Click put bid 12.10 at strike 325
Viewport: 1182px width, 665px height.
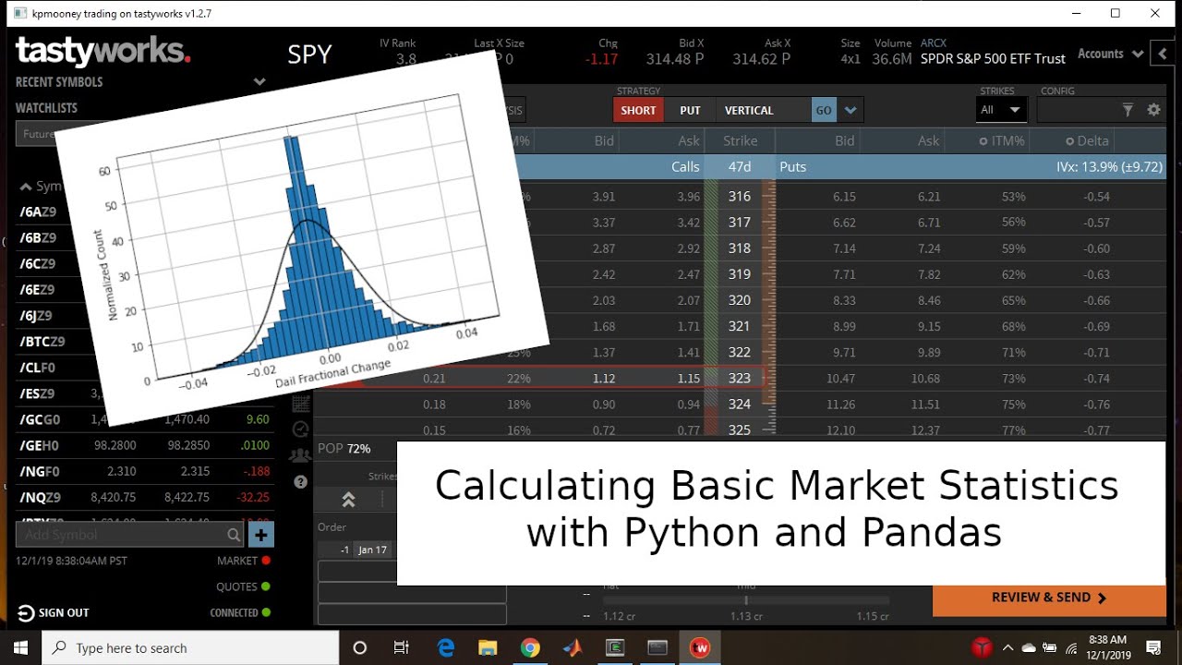pyautogui.click(x=840, y=430)
